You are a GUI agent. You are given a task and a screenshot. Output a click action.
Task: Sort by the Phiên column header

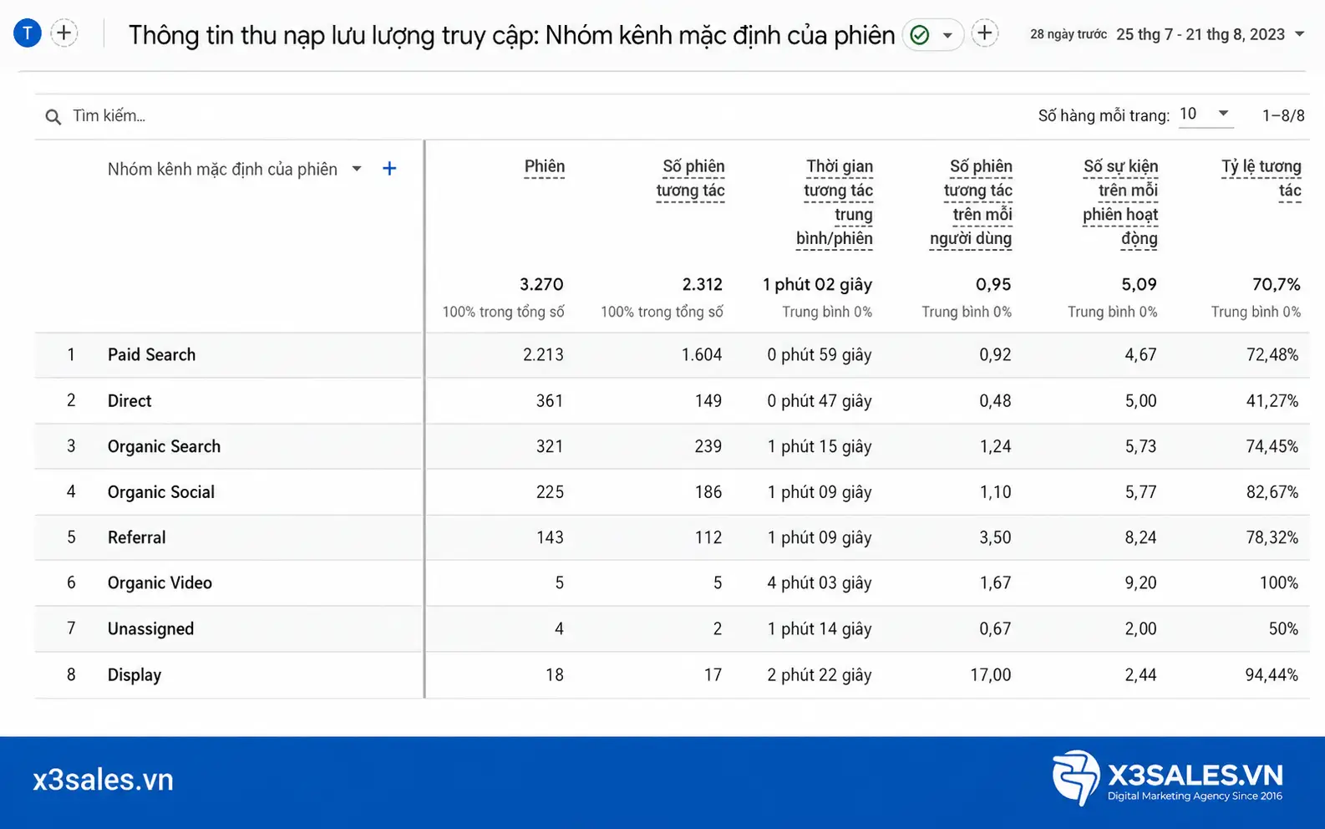545,166
